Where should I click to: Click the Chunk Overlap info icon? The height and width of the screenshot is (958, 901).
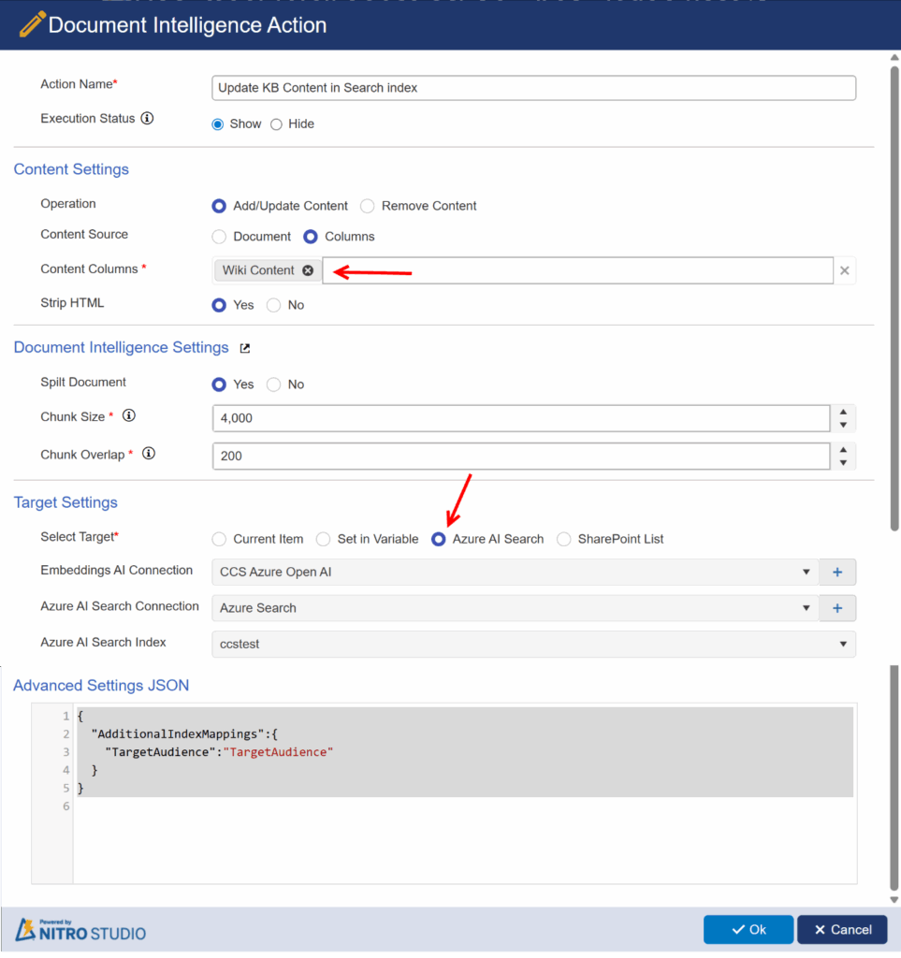click(148, 454)
